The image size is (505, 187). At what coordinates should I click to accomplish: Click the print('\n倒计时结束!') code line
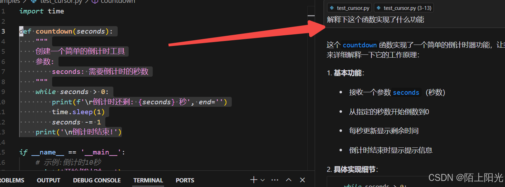point(79,132)
